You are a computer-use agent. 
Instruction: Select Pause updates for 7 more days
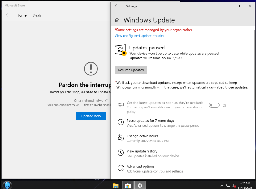(150, 121)
